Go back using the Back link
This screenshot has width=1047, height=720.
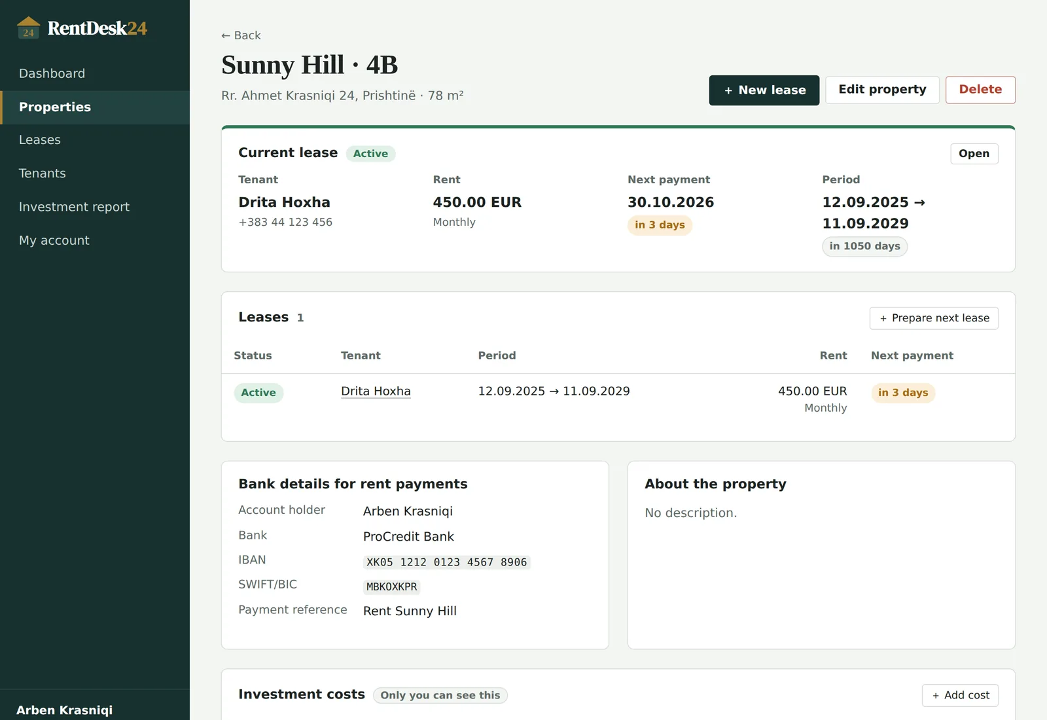(241, 35)
